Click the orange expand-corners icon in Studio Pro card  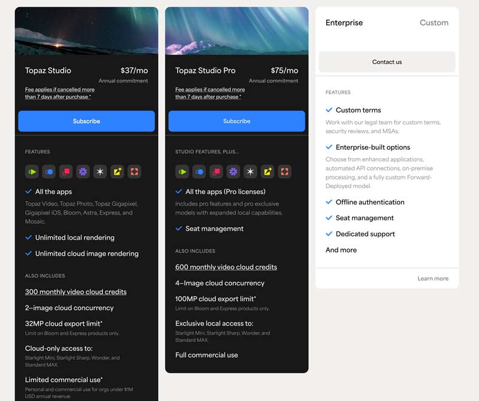point(285,172)
